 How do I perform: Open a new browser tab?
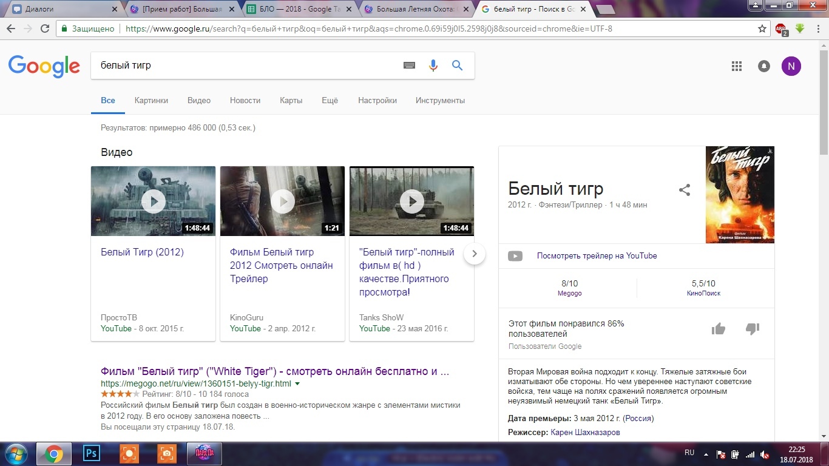coord(605,9)
